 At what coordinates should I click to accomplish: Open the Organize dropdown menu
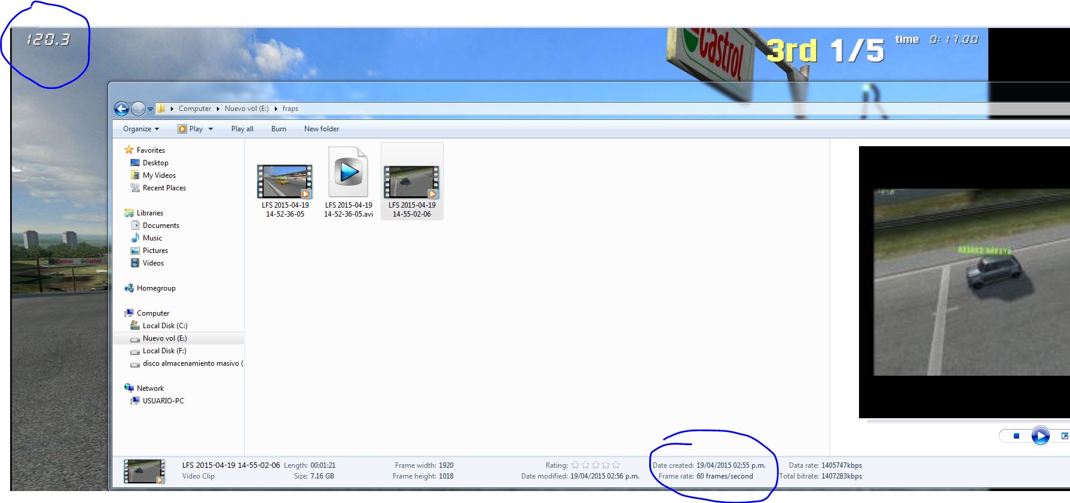[x=141, y=129]
